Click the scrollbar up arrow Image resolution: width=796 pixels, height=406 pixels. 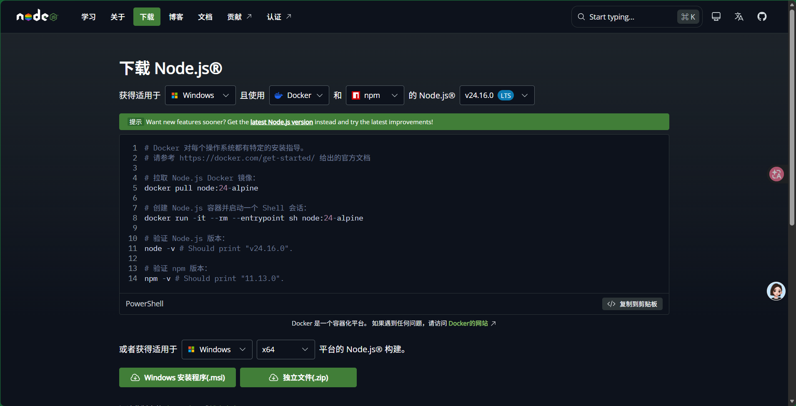pos(792,5)
